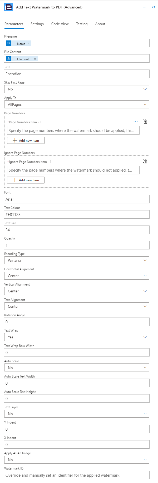Add new item under Page Numbers
Viewport: 158px width, 483px height.
click(26, 140)
